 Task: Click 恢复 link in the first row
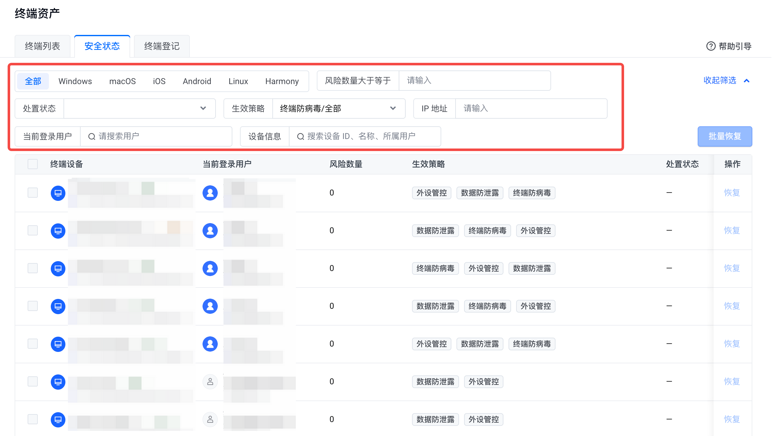tap(732, 193)
